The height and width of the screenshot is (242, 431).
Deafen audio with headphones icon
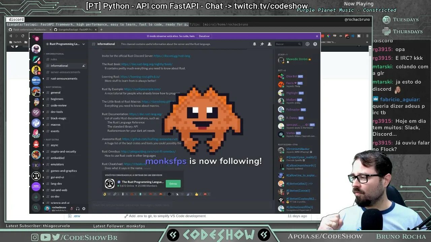point(78,209)
